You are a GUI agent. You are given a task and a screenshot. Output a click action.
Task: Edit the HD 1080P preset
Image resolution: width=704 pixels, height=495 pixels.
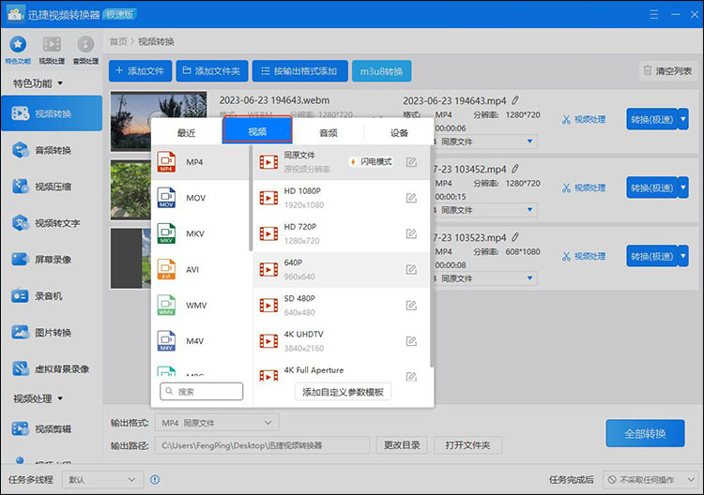411,198
